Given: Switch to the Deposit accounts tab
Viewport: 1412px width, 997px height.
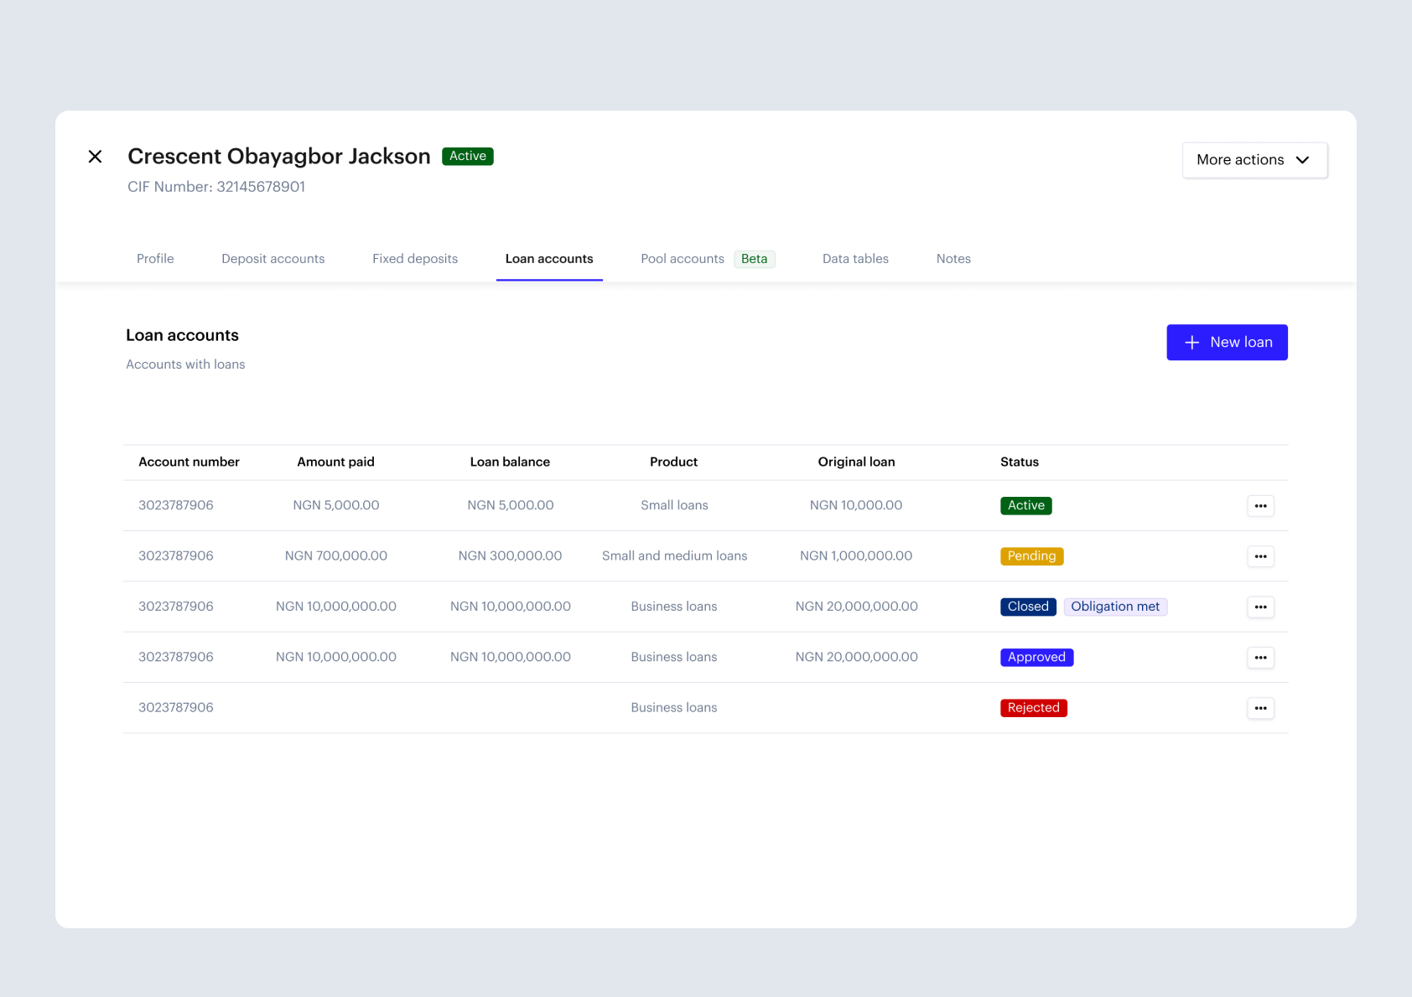Looking at the screenshot, I should tap(273, 258).
